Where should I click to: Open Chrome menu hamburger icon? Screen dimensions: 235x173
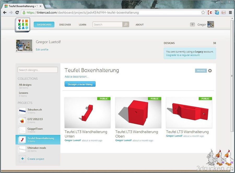coord(230,12)
